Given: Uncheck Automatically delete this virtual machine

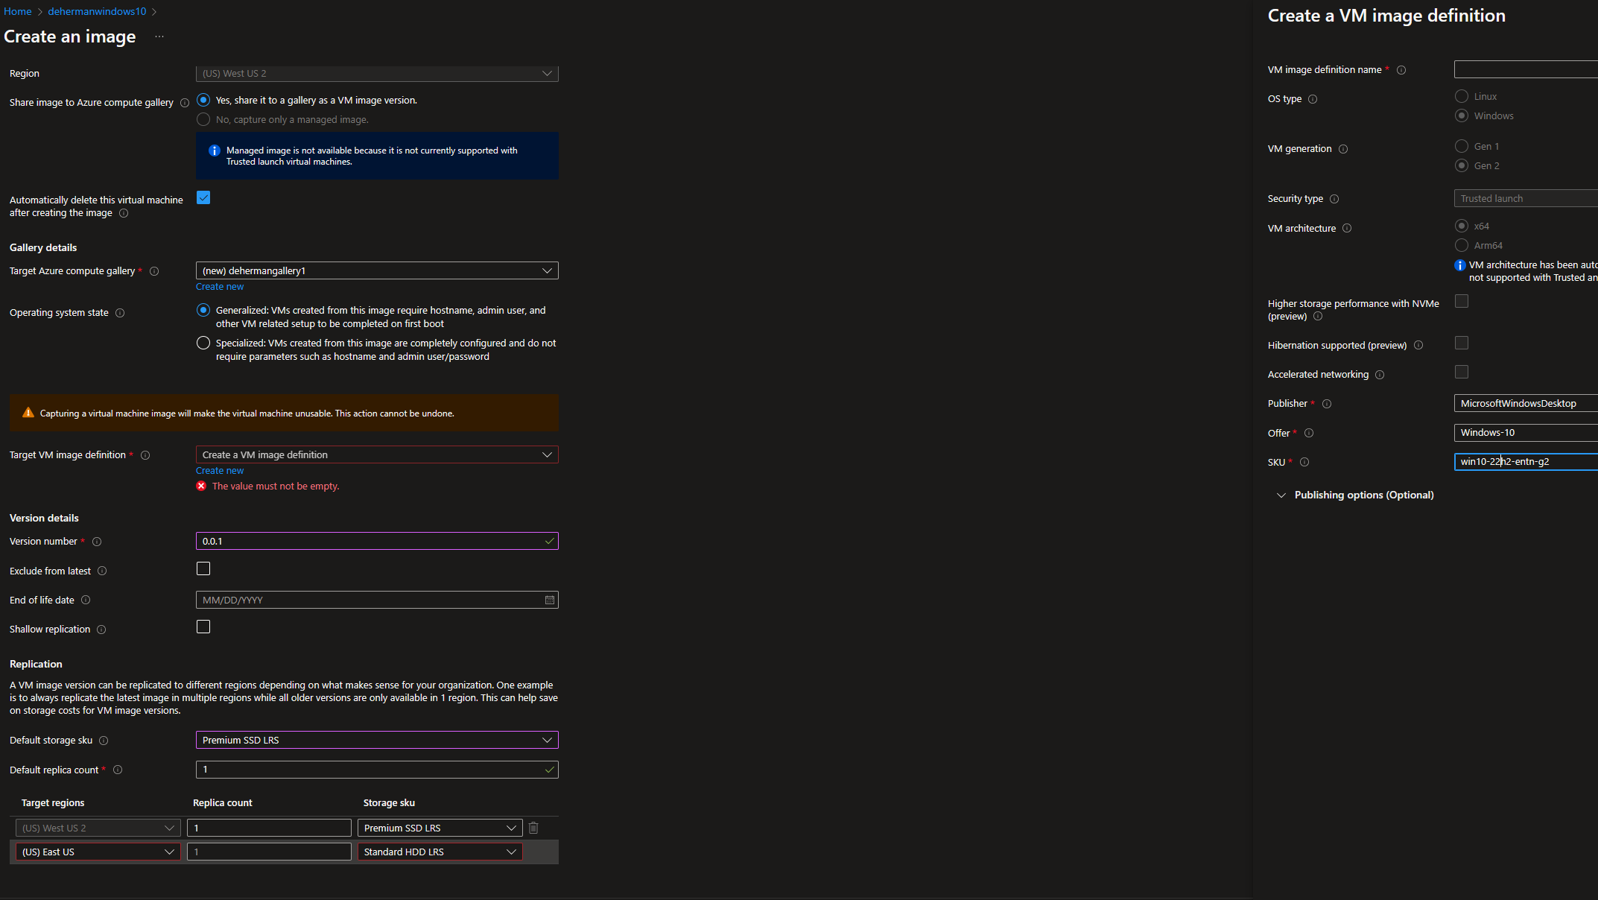Looking at the screenshot, I should pyautogui.click(x=203, y=197).
